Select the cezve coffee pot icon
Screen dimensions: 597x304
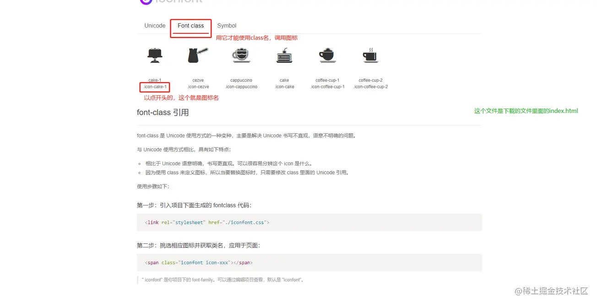[x=198, y=55]
